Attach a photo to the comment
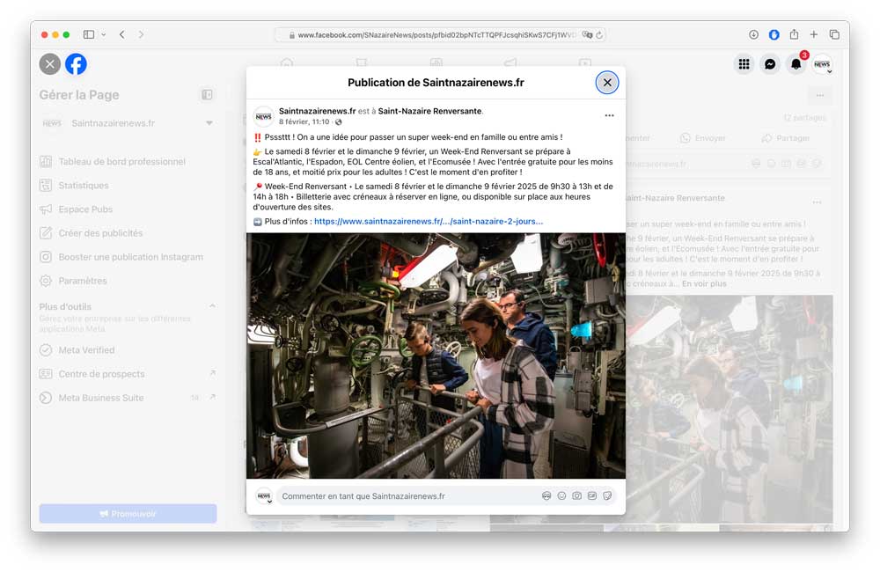The image size is (880, 572). [576, 496]
